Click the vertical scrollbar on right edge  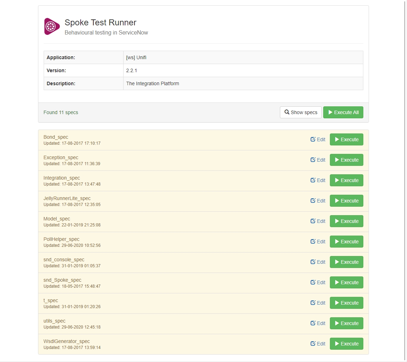click(x=406, y=176)
